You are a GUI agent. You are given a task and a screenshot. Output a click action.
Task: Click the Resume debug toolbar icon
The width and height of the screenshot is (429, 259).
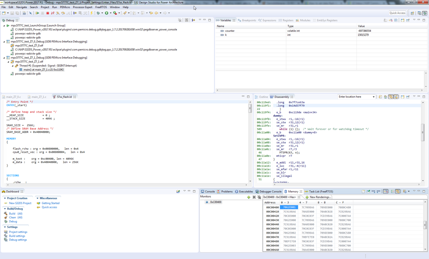(x=37, y=13)
